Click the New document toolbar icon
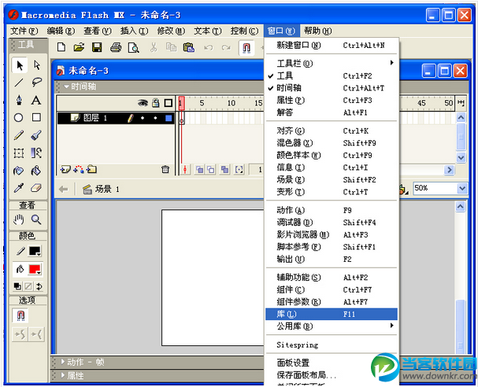The image size is (478, 387). tap(61, 47)
